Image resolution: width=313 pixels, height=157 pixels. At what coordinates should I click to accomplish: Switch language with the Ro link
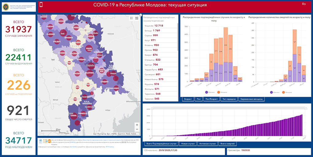[304, 4]
